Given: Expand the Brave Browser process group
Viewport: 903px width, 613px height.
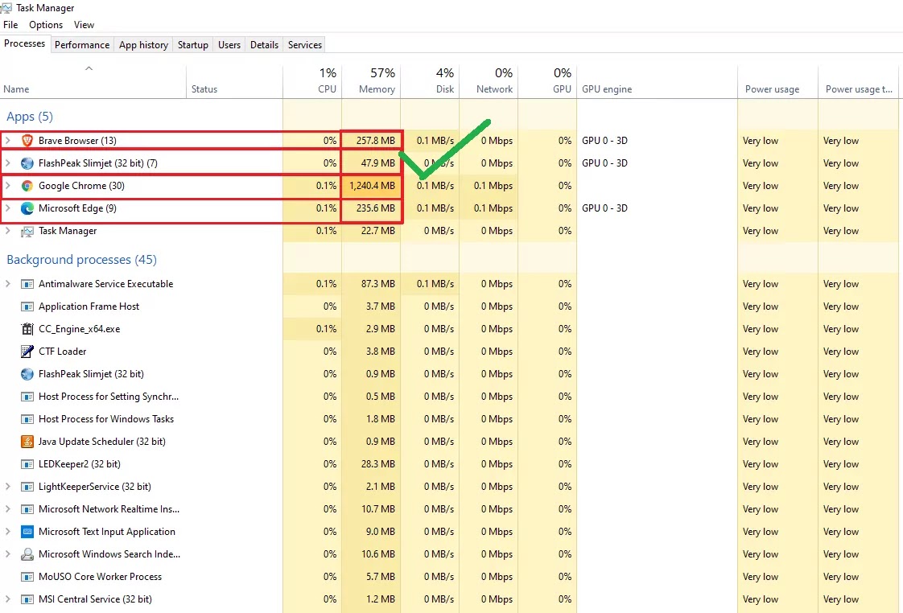Looking at the screenshot, I should click(x=7, y=141).
